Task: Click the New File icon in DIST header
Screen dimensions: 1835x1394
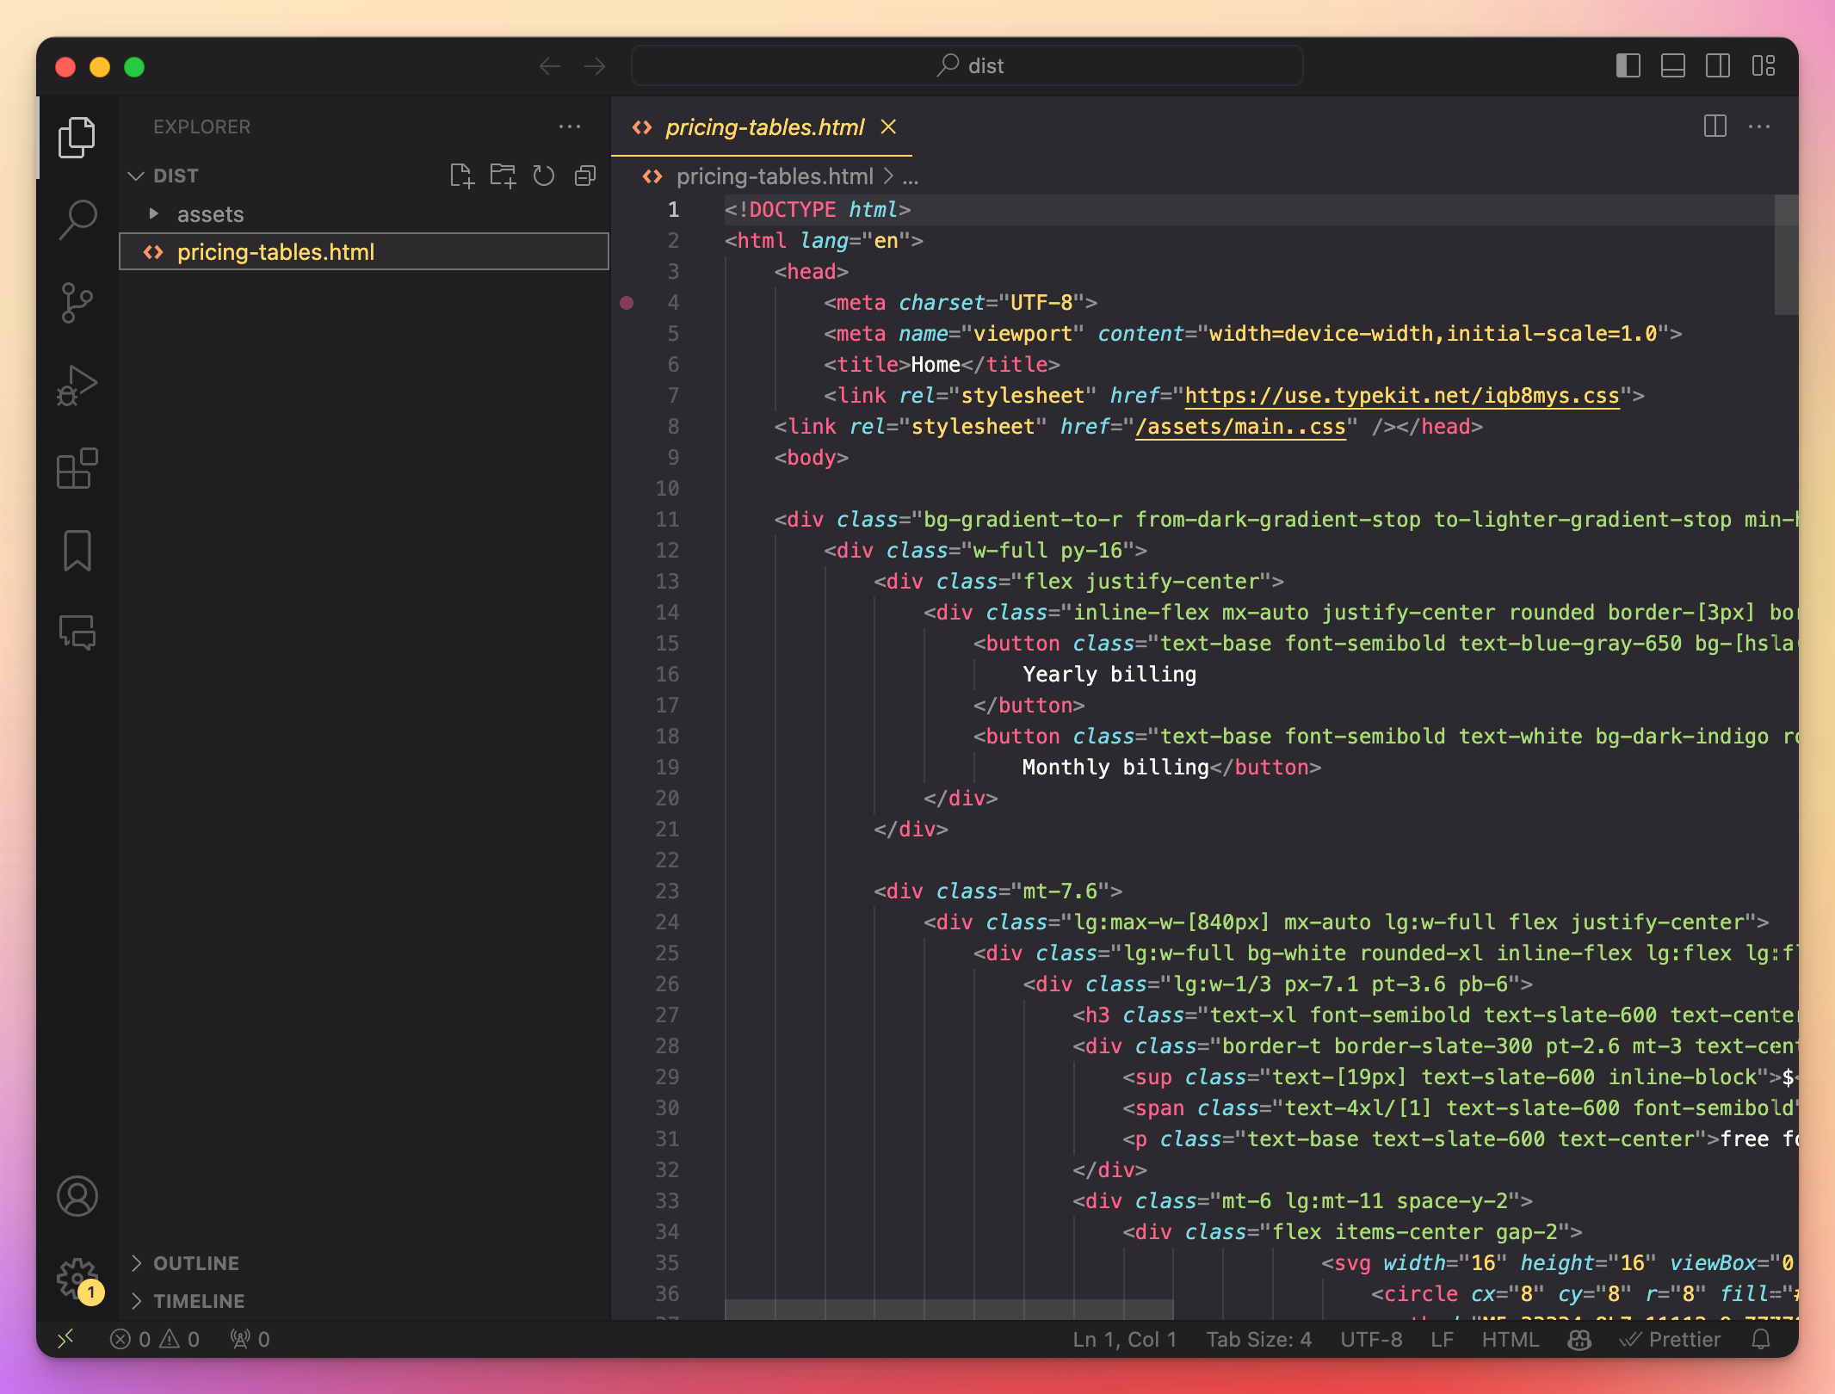Action: tap(461, 176)
